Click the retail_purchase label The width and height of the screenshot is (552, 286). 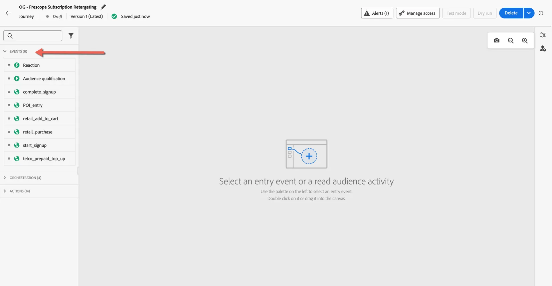click(x=38, y=132)
